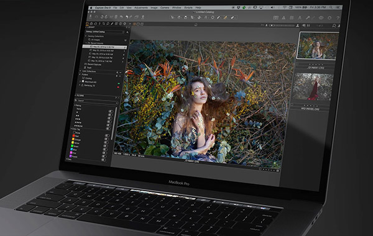Collapse the Filters panel
Image resolution: width=373 pixels, height=236 pixels.
tap(75, 95)
